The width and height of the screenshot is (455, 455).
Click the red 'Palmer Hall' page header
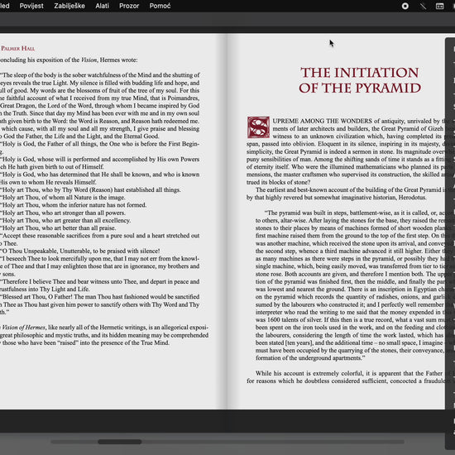(x=18, y=49)
